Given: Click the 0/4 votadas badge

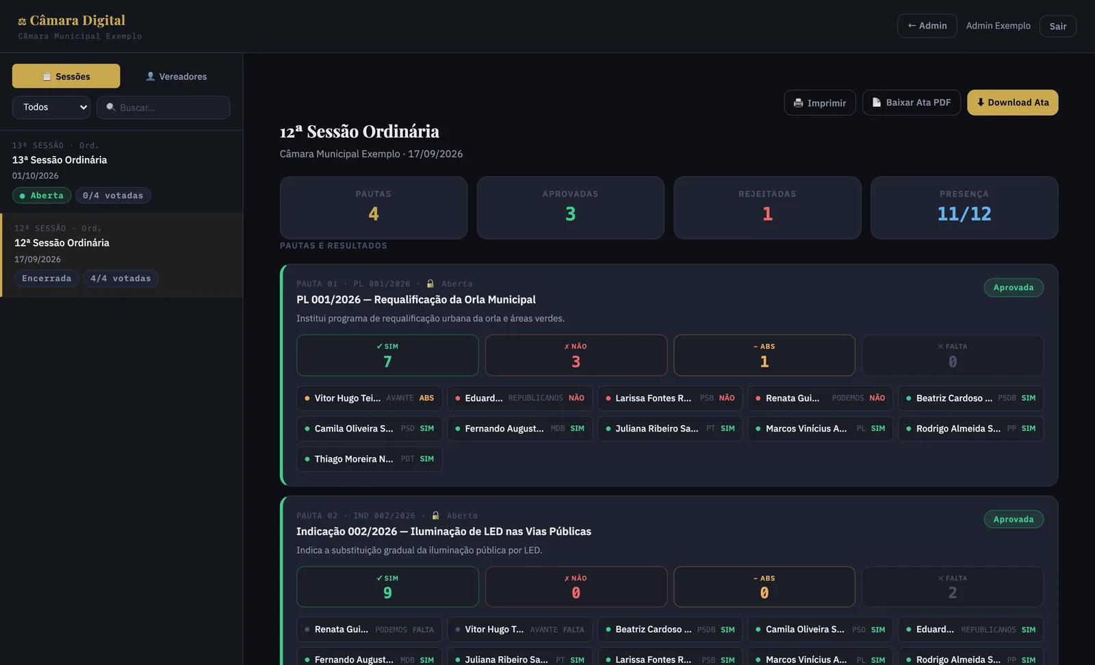Looking at the screenshot, I should coord(113,196).
